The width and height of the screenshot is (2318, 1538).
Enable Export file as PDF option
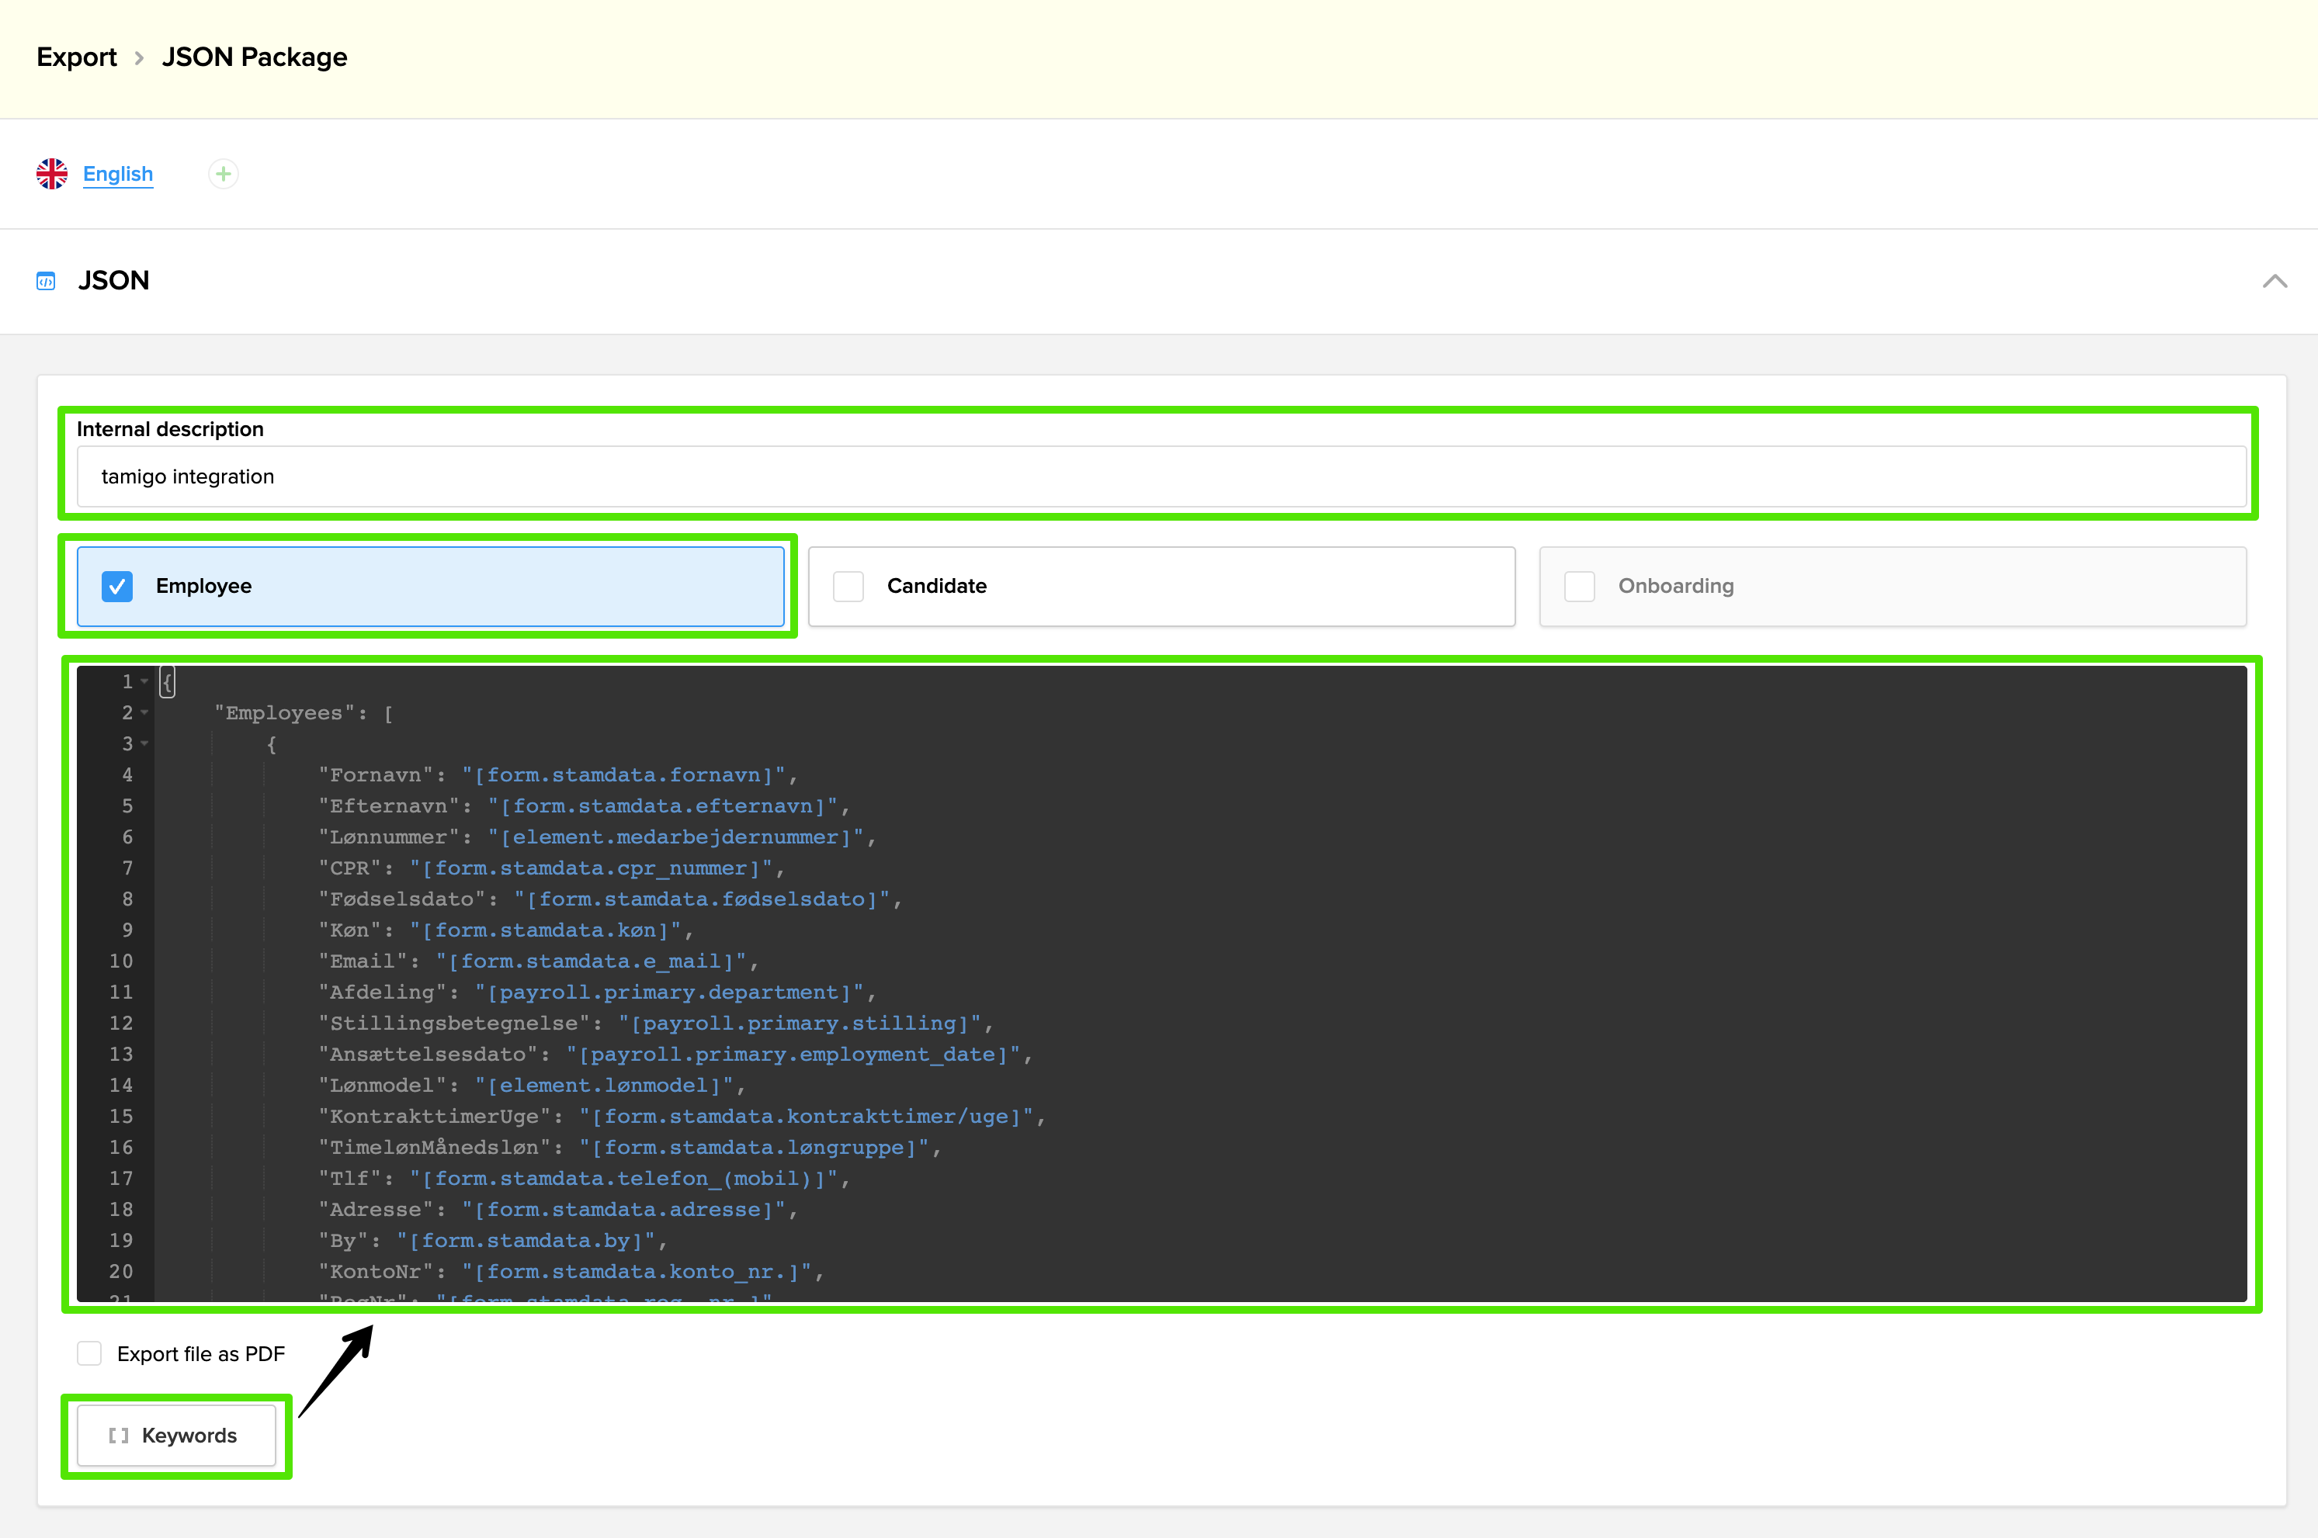[x=89, y=1353]
